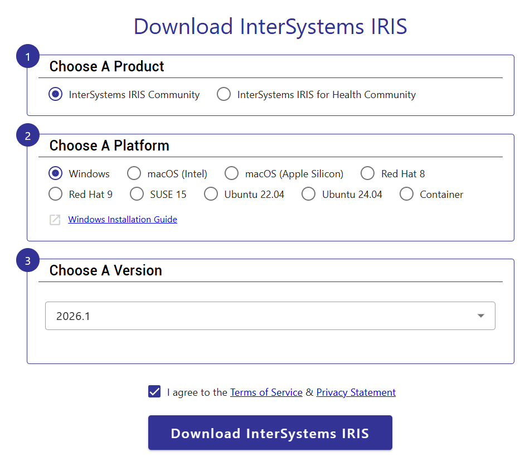
Task: Open the Terms of Service link
Action: (x=266, y=392)
